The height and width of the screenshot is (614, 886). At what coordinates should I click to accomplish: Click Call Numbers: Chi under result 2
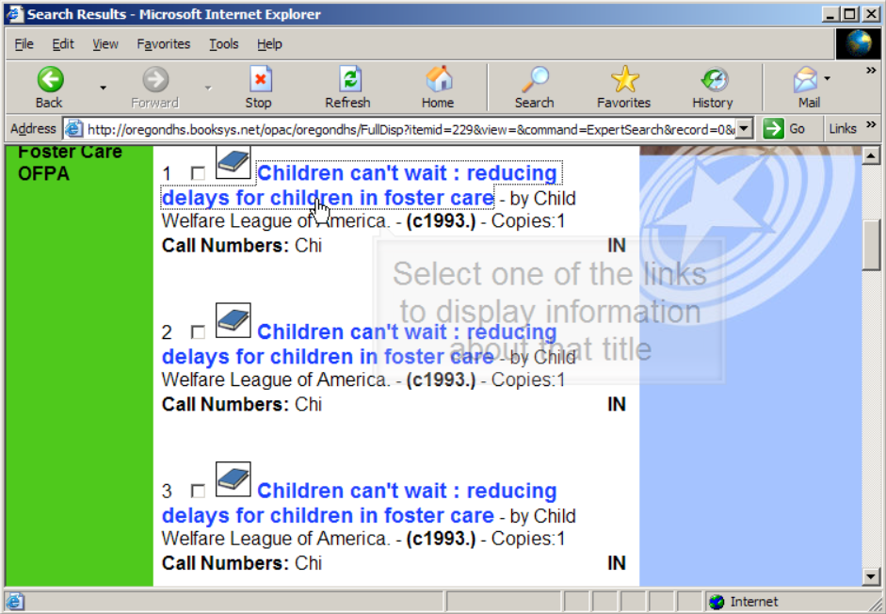tap(242, 404)
